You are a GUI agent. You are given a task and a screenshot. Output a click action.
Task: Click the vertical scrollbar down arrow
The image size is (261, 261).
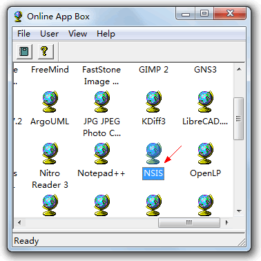coord(239,211)
